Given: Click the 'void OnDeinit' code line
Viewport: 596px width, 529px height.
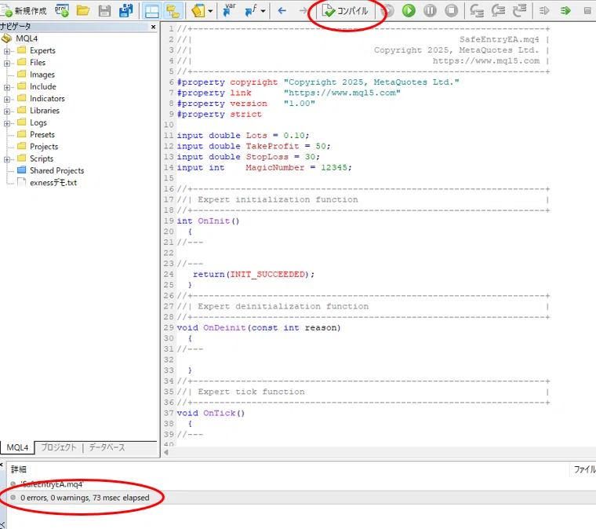Looking at the screenshot, I should coord(259,327).
